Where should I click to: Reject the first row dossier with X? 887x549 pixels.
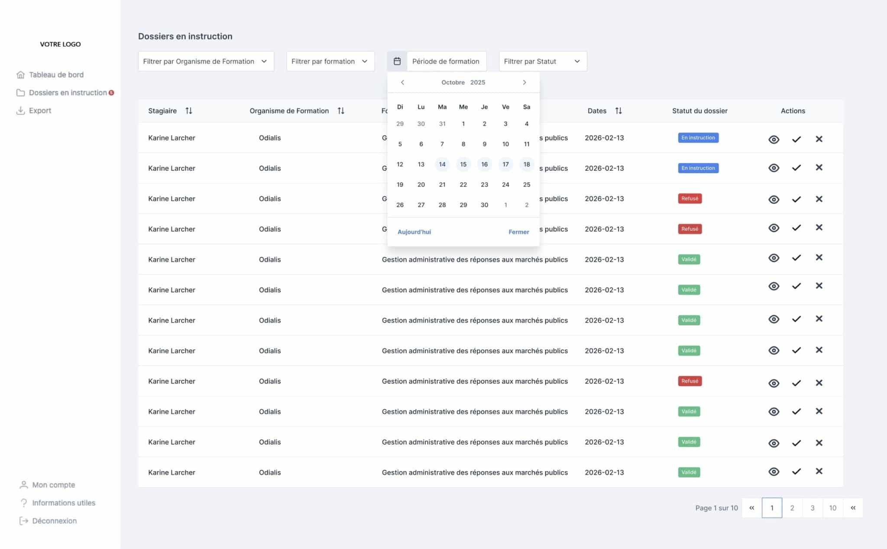[x=819, y=139]
